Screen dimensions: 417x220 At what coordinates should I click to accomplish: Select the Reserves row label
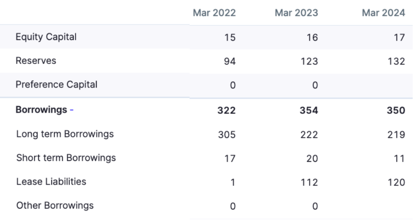(x=36, y=61)
